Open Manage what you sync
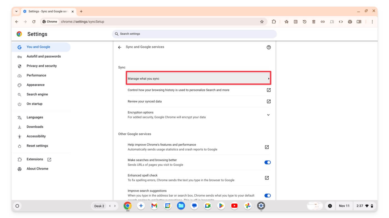389x218 pixels. (199, 78)
